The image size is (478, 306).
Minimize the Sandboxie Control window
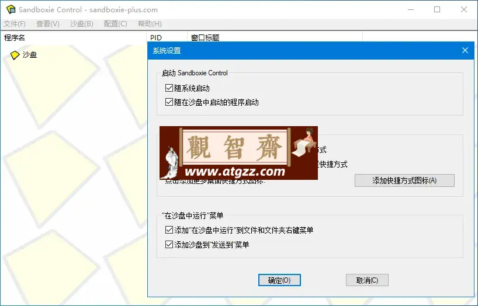click(x=411, y=9)
